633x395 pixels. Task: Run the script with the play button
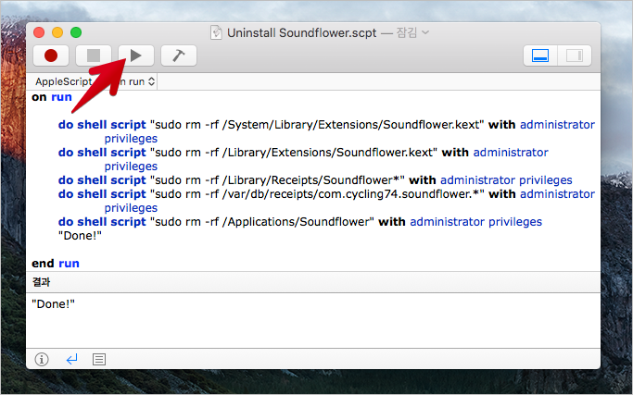coord(136,56)
